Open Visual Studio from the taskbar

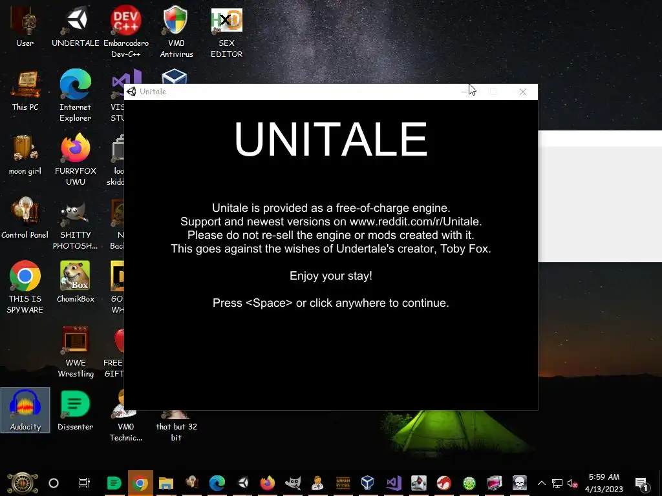pos(394,483)
